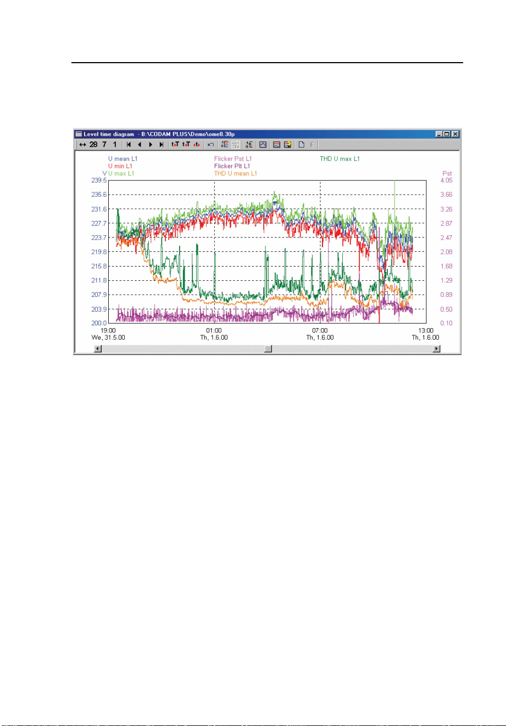Click the Level time diagram window title bar

[268, 134]
